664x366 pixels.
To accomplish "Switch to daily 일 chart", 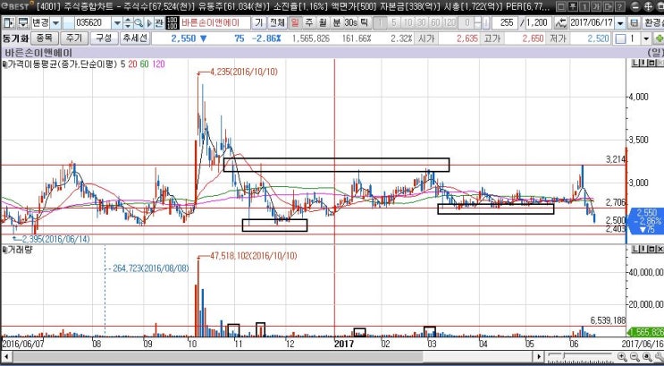I will (x=295, y=22).
